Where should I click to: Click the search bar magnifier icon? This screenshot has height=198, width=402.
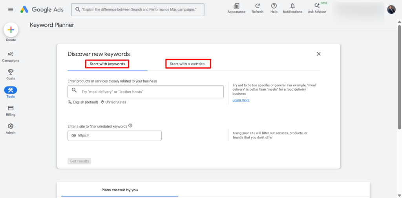78,9
